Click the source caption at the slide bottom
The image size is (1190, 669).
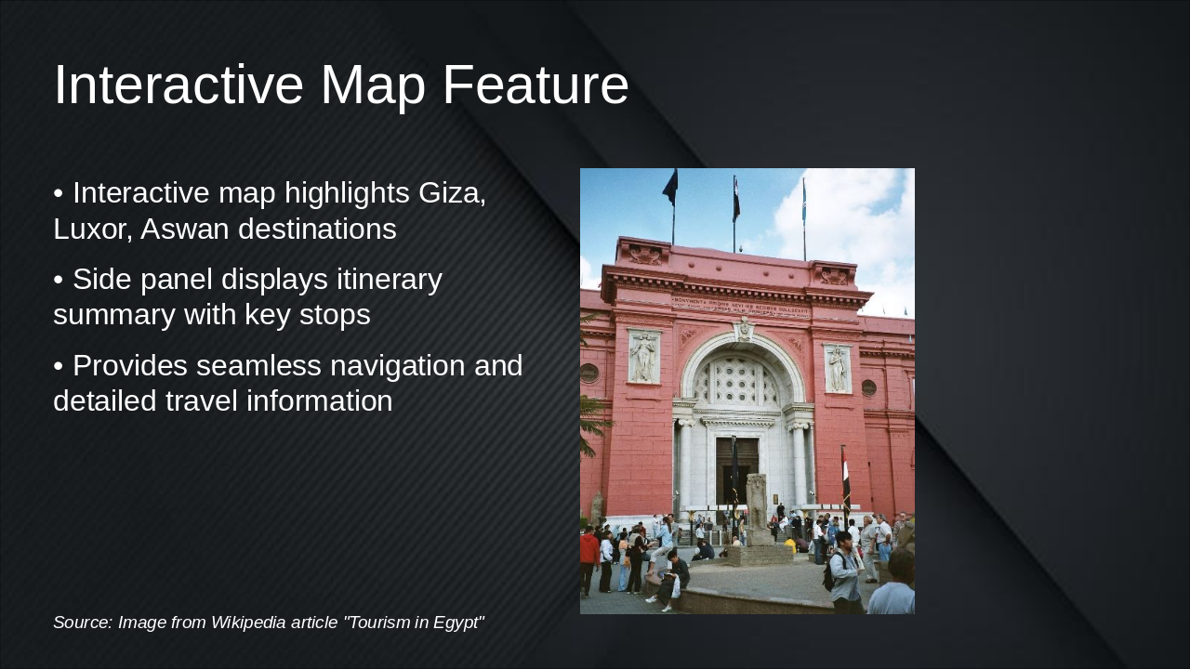(x=269, y=623)
